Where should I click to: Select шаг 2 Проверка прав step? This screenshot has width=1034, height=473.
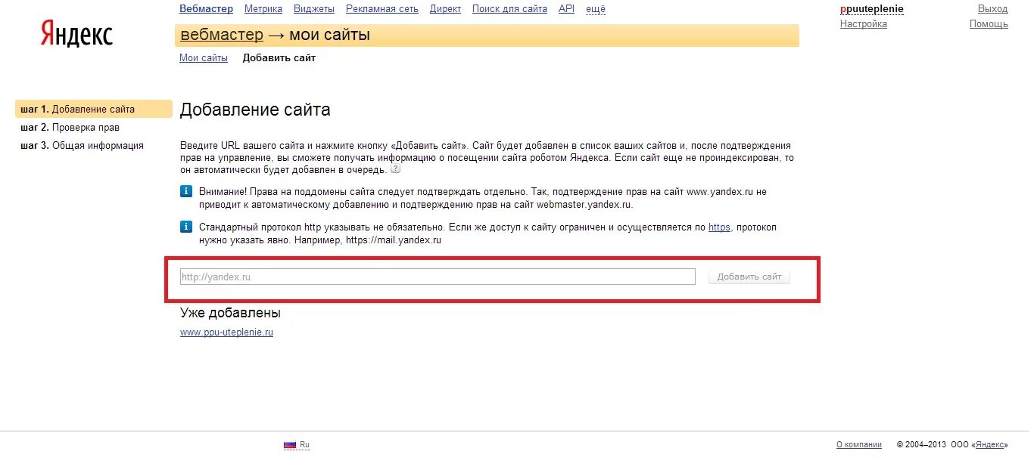pyautogui.click(x=70, y=128)
